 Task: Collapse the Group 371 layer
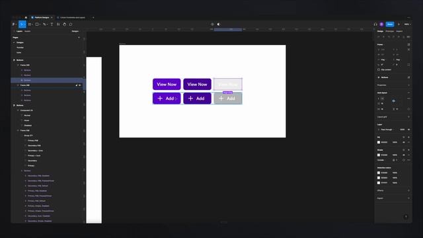(x=22, y=136)
